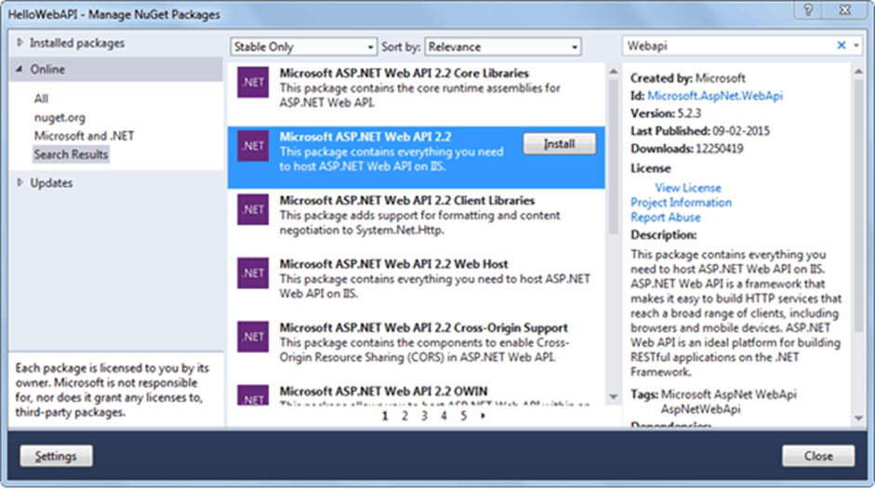
Task: Click the Report Abuse link
Action: [665, 218]
